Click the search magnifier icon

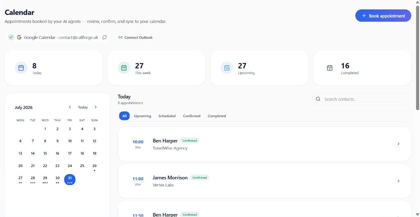coord(318,99)
